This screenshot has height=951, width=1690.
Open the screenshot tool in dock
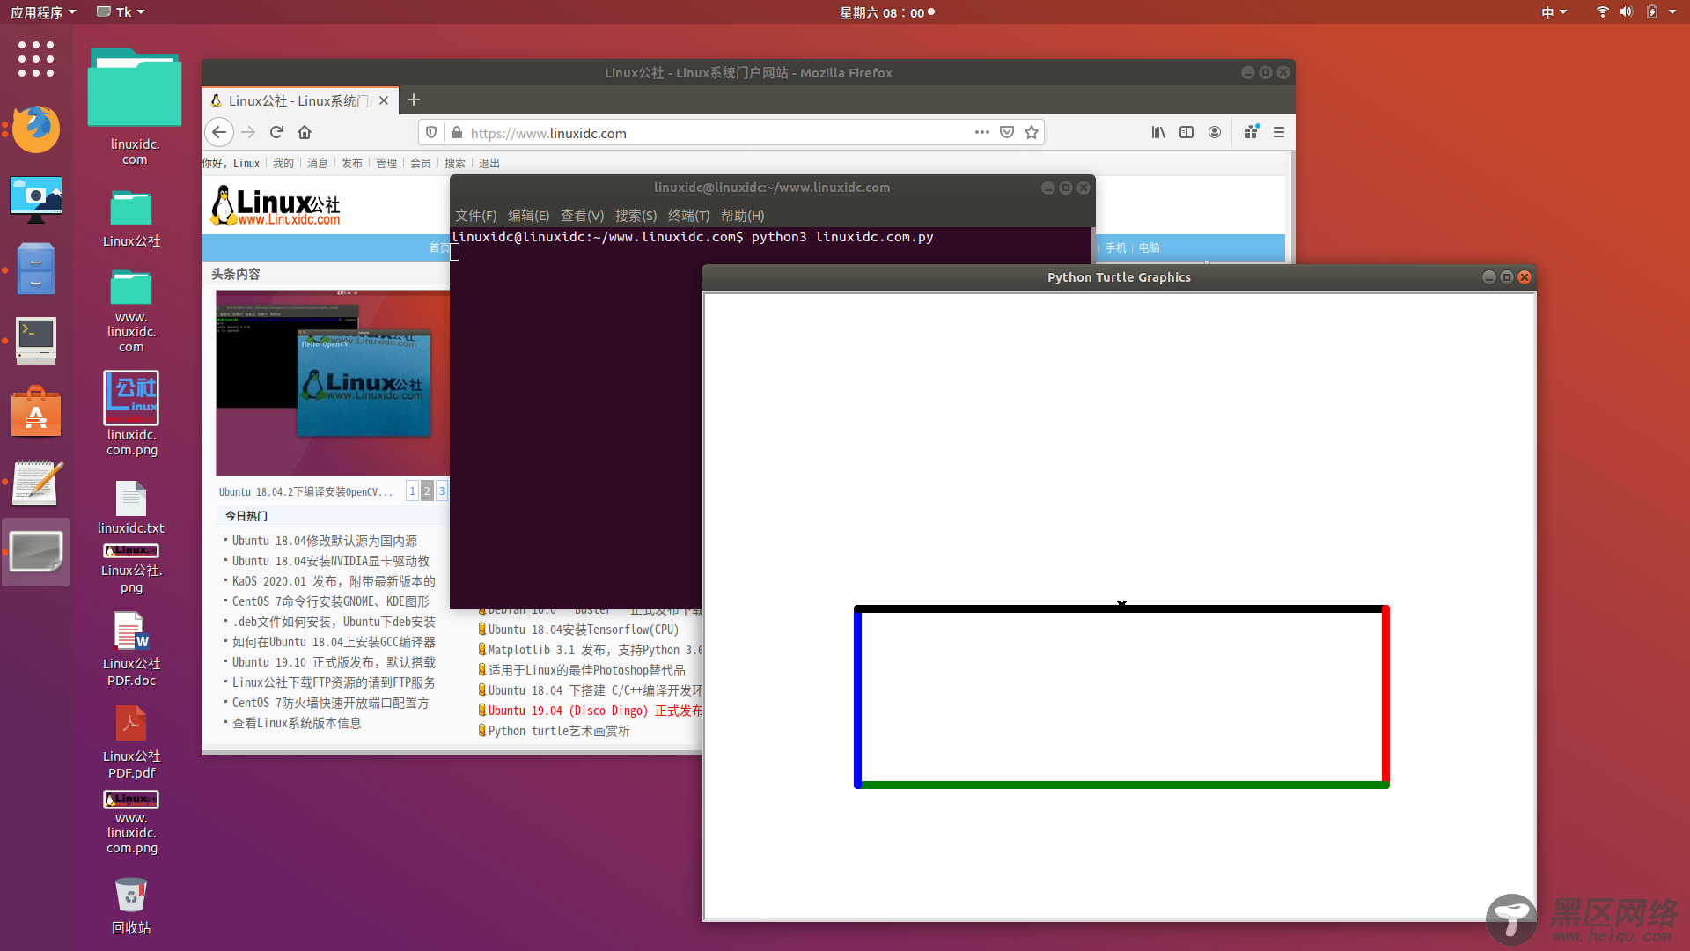(x=36, y=200)
